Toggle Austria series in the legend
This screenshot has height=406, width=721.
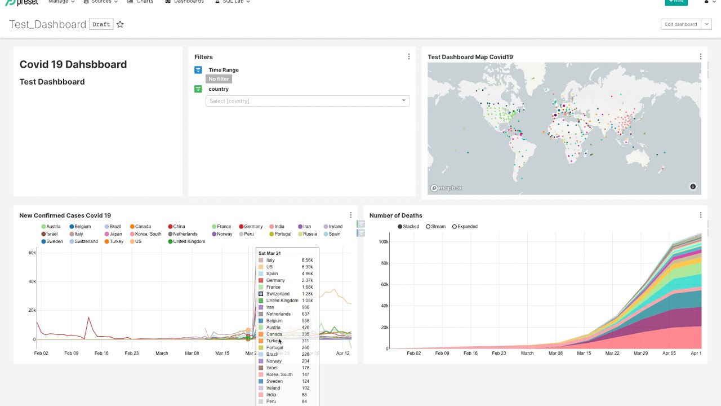click(x=51, y=227)
